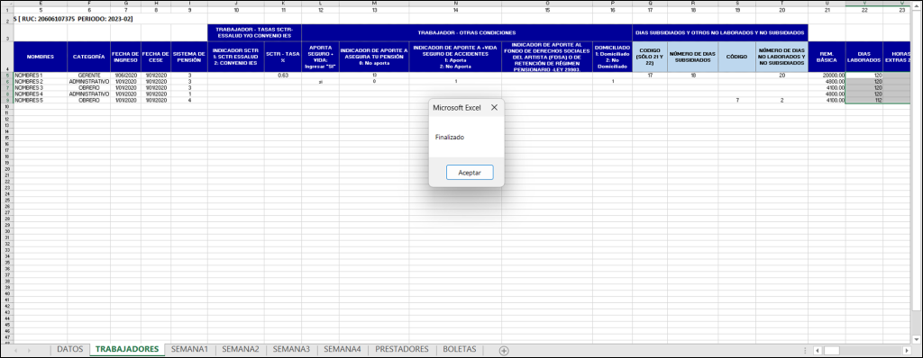Click the Aceptar button in the dialog
Image resolution: width=923 pixels, height=358 pixels.
pyautogui.click(x=470, y=172)
